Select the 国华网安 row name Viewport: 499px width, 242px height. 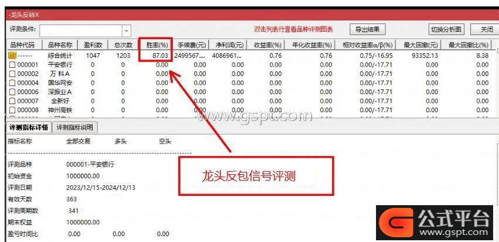[60, 83]
